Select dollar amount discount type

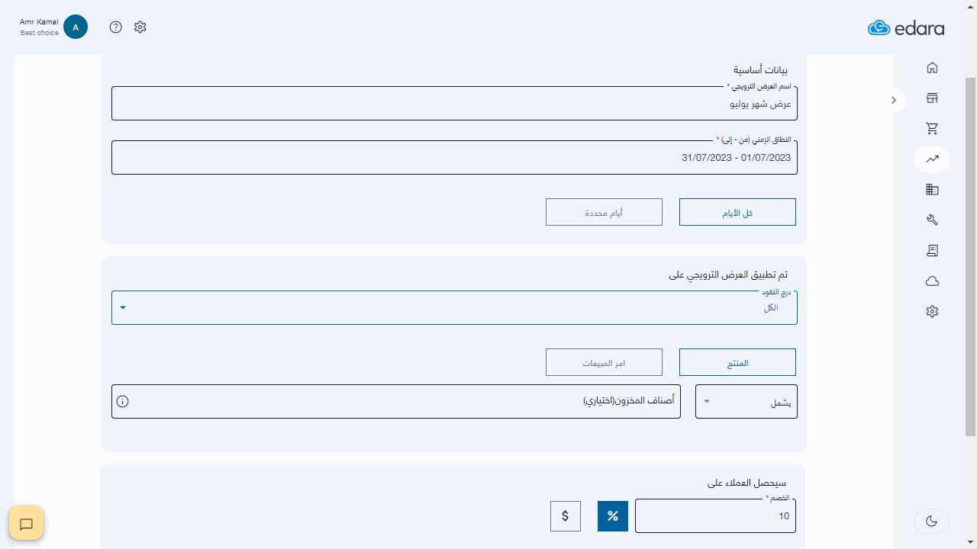[565, 516]
